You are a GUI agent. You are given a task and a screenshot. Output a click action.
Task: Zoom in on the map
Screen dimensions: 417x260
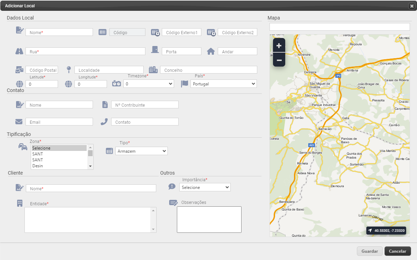click(279, 46)
